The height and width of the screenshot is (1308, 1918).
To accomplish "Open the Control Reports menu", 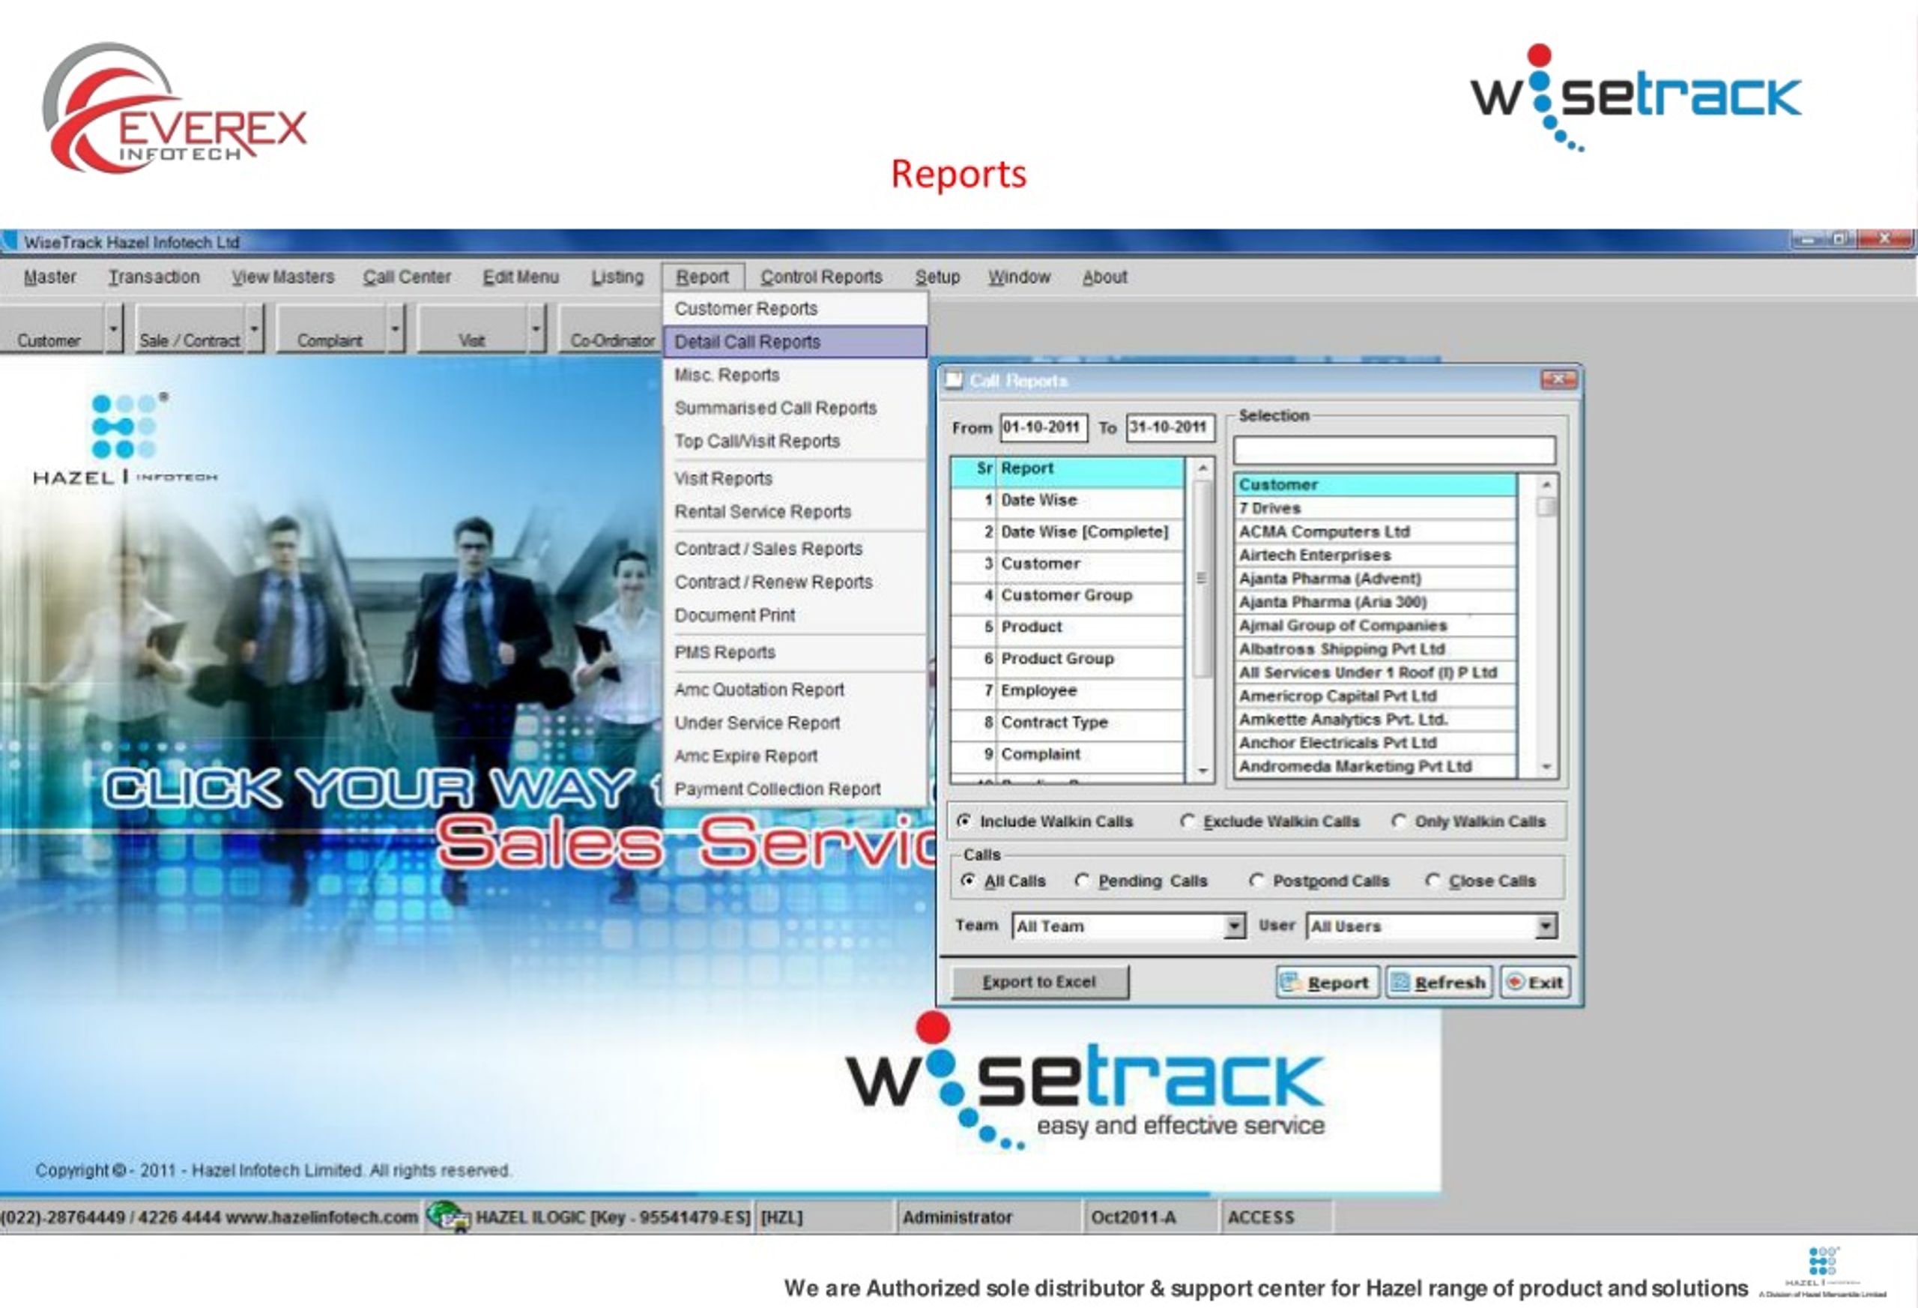I will 821,277.
